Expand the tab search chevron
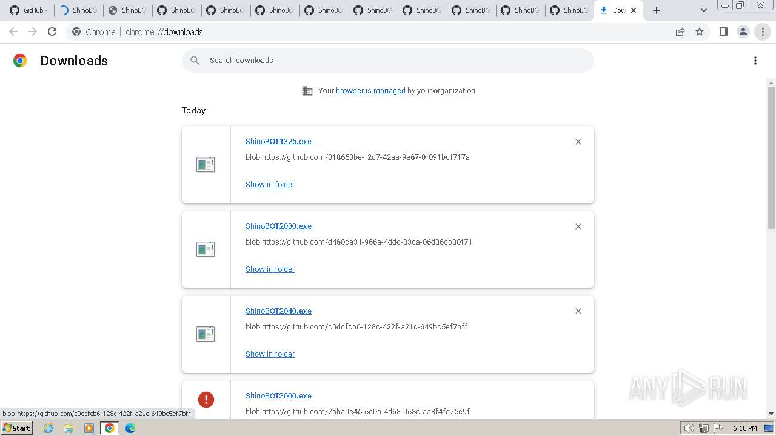The image size is (776, 436). point(703,10)
